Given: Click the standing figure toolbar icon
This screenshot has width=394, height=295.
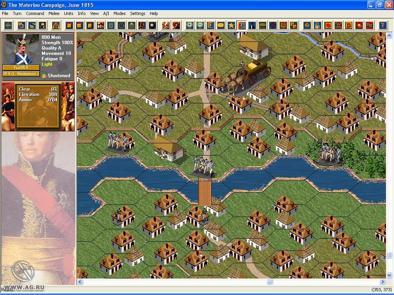Looking at the screenshot, I should 142,25.
